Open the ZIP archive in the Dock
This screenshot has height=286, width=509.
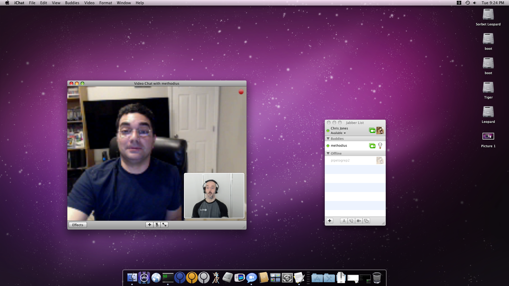click(x=341, y=278)
